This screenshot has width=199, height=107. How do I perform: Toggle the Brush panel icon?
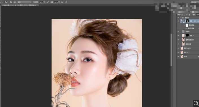coord(11,2)
